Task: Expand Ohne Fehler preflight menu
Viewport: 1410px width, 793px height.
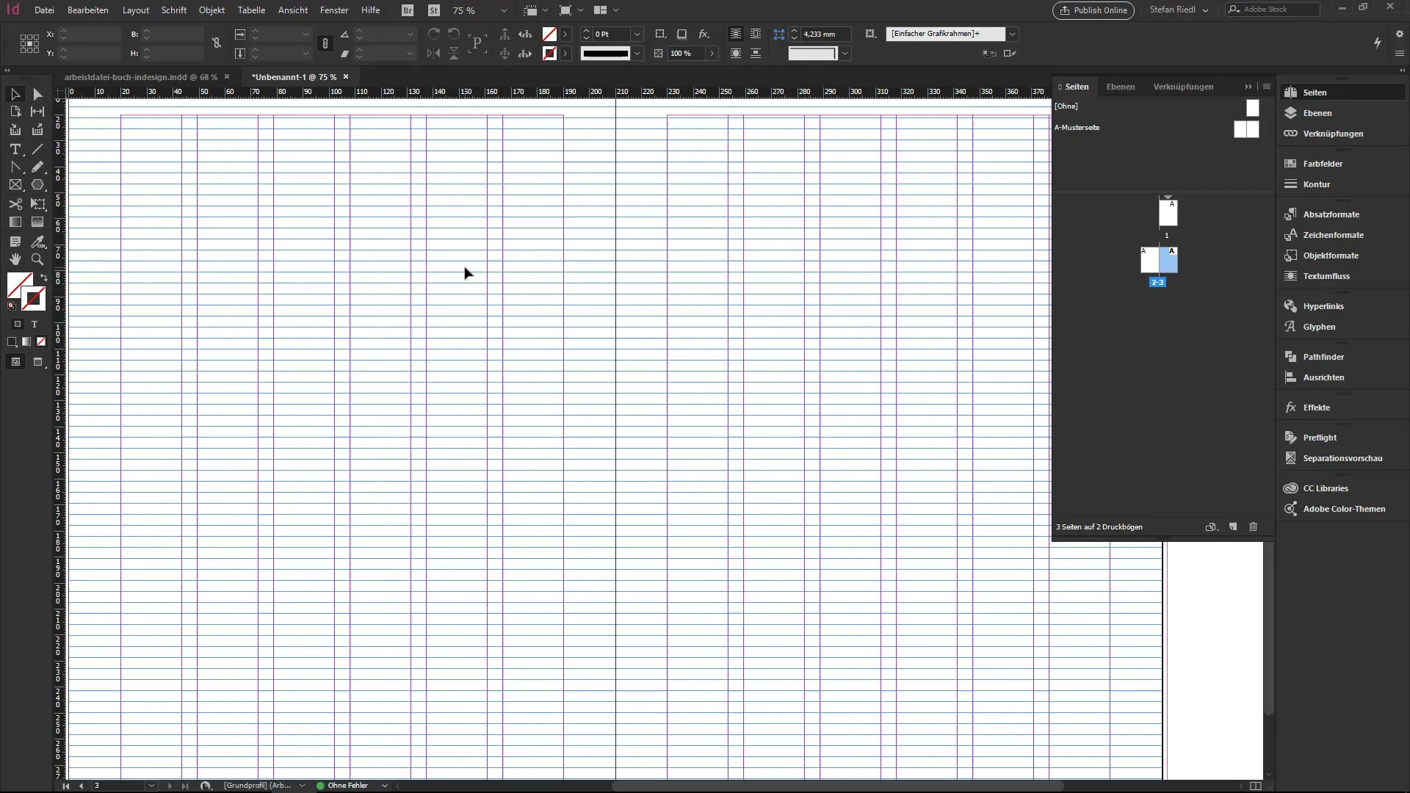Action: click(x=384, y=786)
